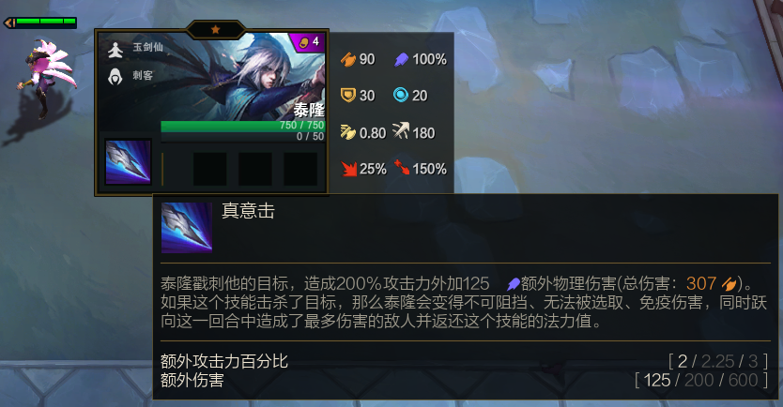This screenshot has height=407, width=783.
Task: Click the magic resist circle icon
Action: [x=401, y=95]
